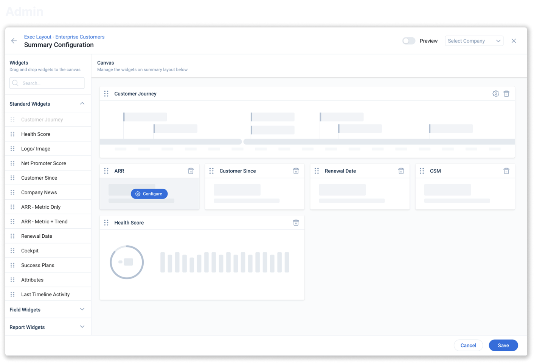Viewport: 534px width, 363px height.
Task: Click the search magnifier icon
Action: pos(16,83)
